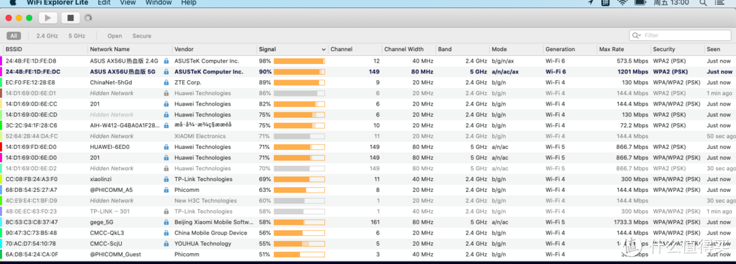
Task: Select network name xiaolinzi
Action: coord(100,179)
